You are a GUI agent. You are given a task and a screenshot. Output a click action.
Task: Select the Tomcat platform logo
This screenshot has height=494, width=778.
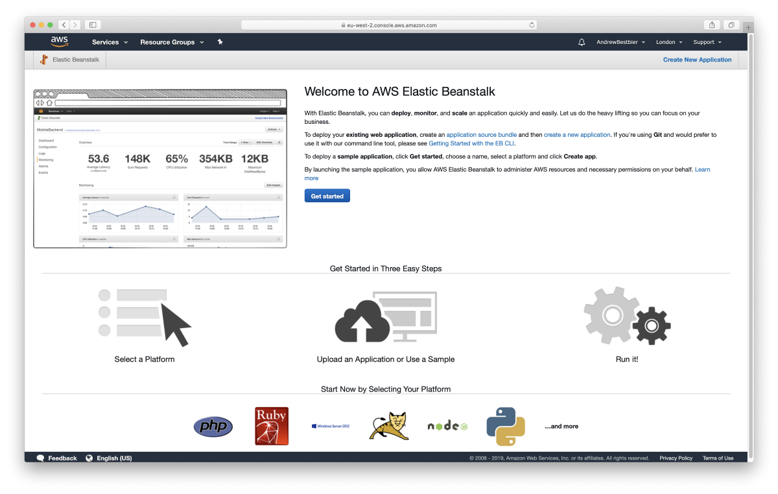pyautogui.click(x=389, y=426)
